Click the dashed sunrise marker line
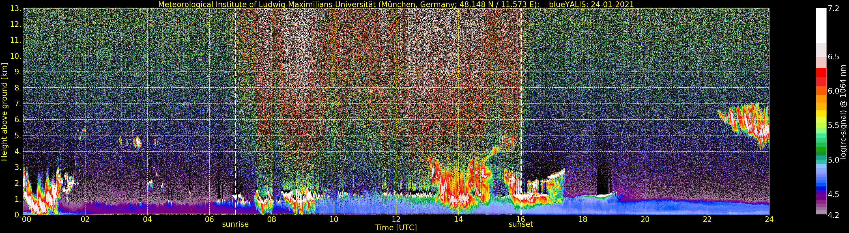 point(235,111)
